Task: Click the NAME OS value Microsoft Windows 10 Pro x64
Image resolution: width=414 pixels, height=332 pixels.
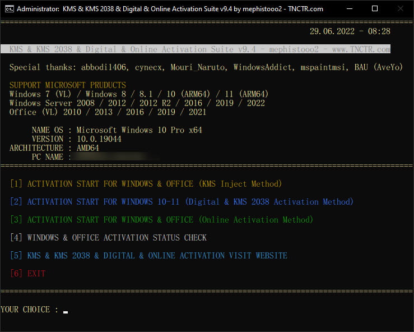Action: pos(139,130)
